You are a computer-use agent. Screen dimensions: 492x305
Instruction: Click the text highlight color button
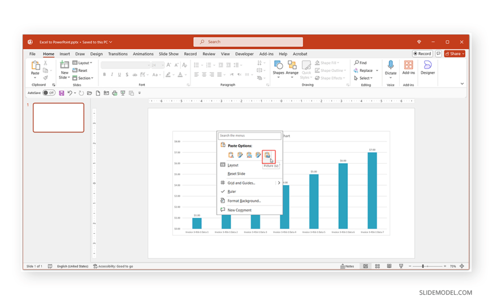(x=168, y=75)
